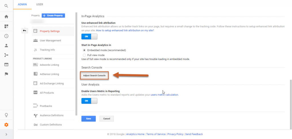Select Embedded mode (recommended) radio button

pyautogui.click(x=84, y=50)
